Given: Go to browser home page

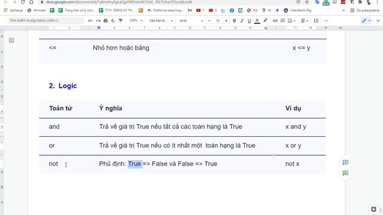Looking at the screenshot, I should click(x=31, y=2).
